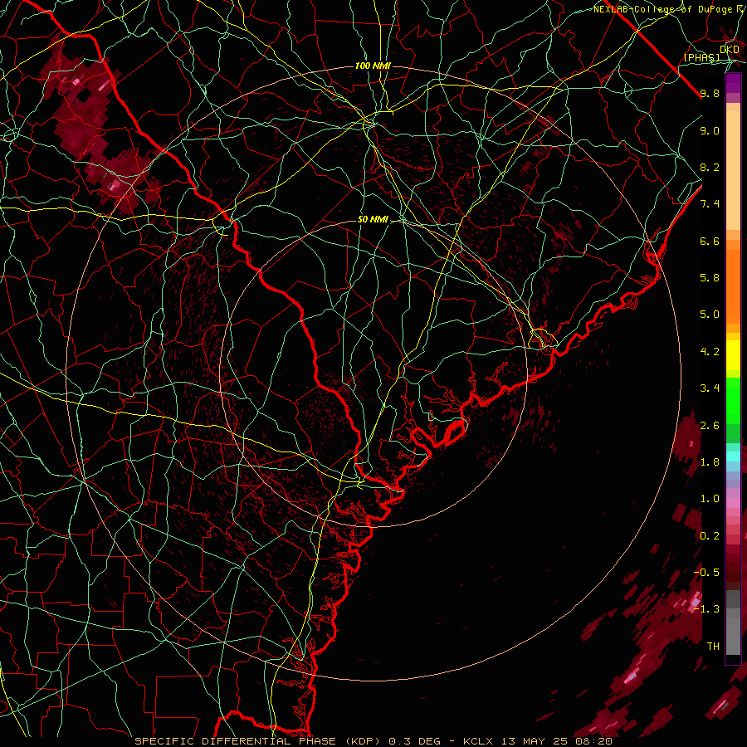Click the -1.3 value on the color scale
Viewport: 747px width, 747px height.
coord(706,609)
